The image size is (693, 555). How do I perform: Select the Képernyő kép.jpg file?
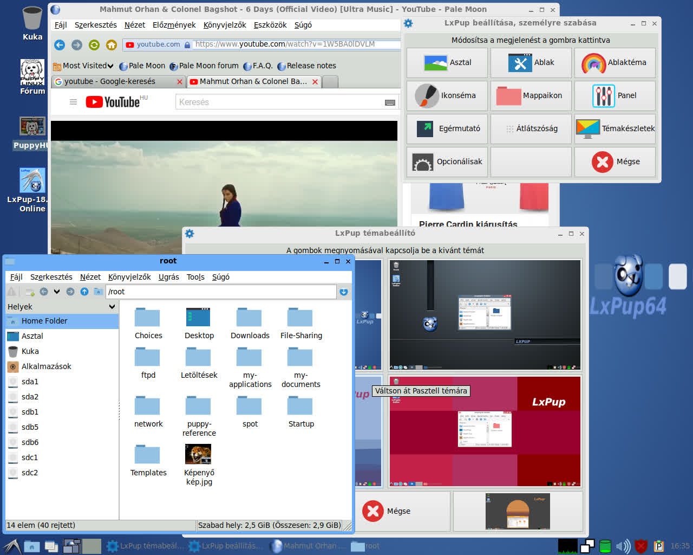(199, 464)
